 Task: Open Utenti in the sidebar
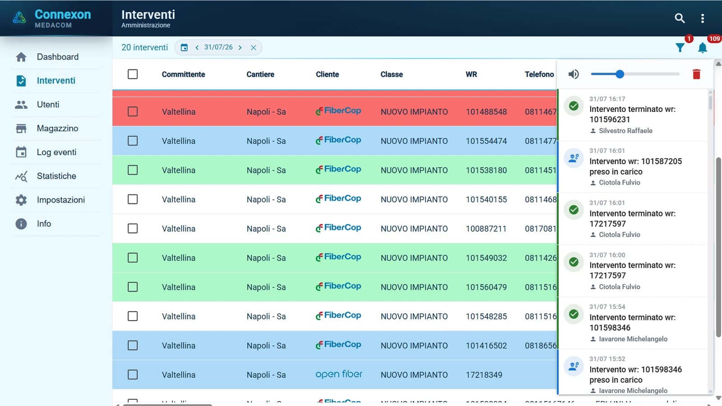coord(56,105)
